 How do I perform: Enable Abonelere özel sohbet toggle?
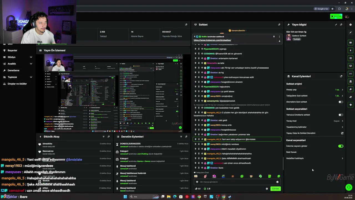point(341,102)
